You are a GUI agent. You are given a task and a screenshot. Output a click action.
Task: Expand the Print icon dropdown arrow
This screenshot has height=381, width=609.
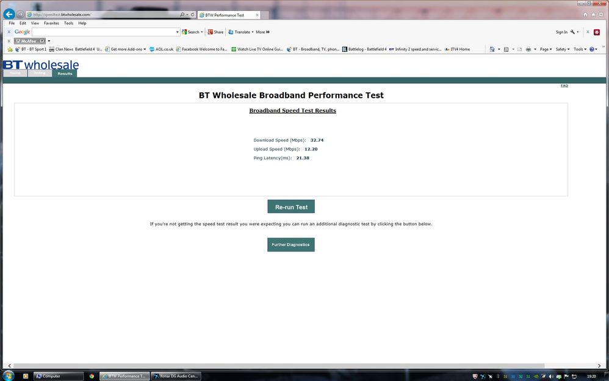click(x=535, y=49)
